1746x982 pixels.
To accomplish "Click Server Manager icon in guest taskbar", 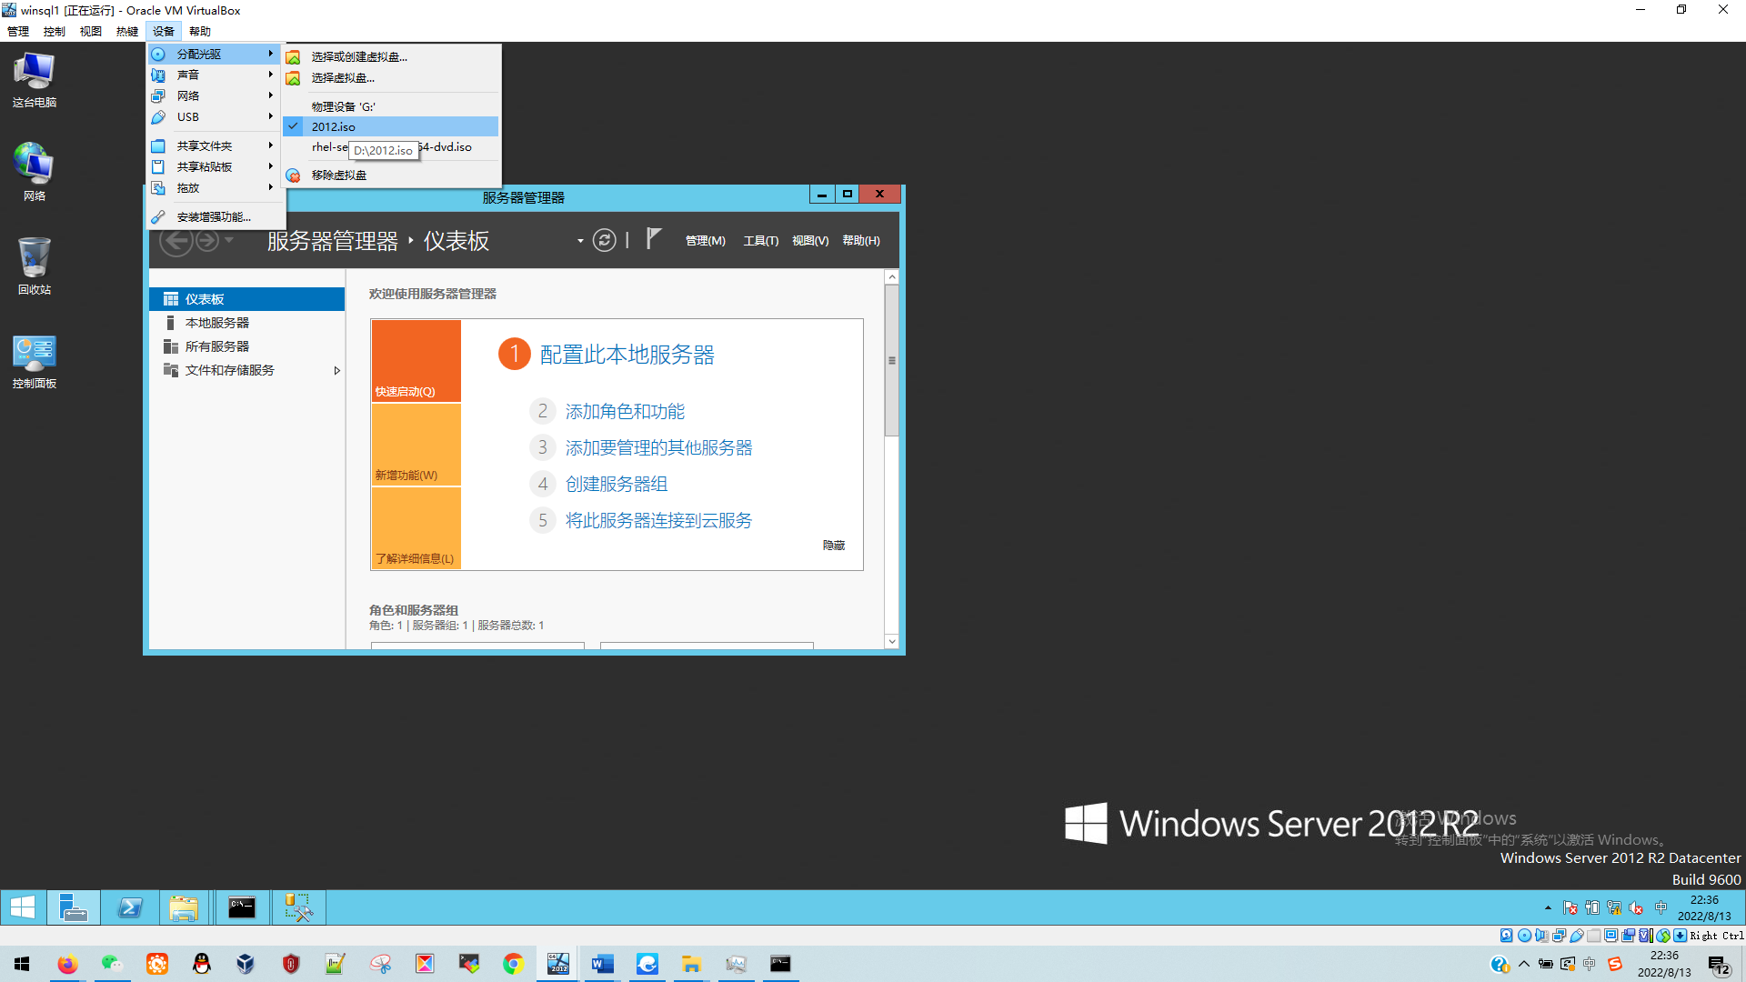I will click(73, 907).
